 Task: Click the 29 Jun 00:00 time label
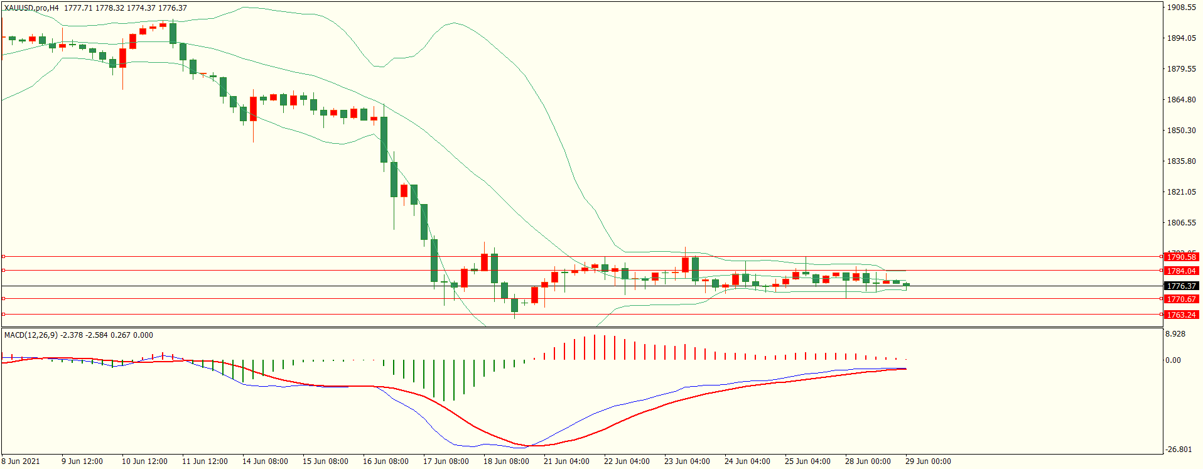928,461
